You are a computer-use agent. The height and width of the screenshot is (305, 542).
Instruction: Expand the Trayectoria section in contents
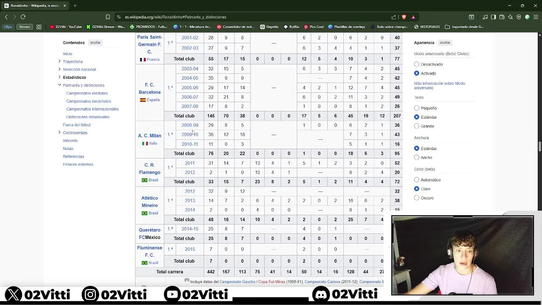59,61
